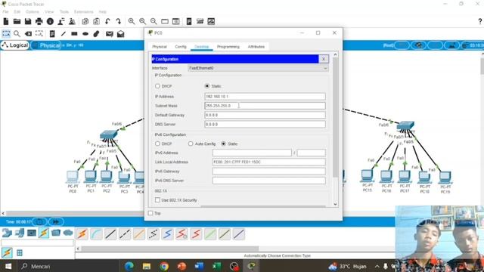Open the File menu
Viewport: 484px width, 272px height.
(x=5, y=12)
